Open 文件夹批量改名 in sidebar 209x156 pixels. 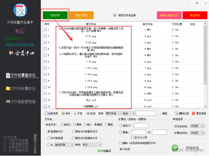click(x=21, y=88)
